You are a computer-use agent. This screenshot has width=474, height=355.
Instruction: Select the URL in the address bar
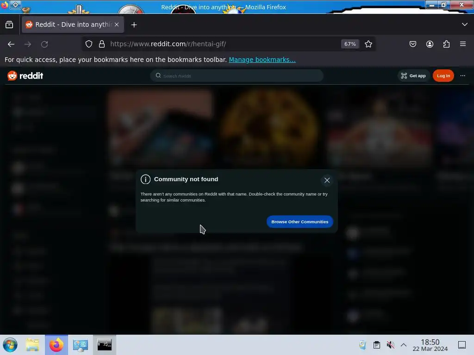pos(168,44)
